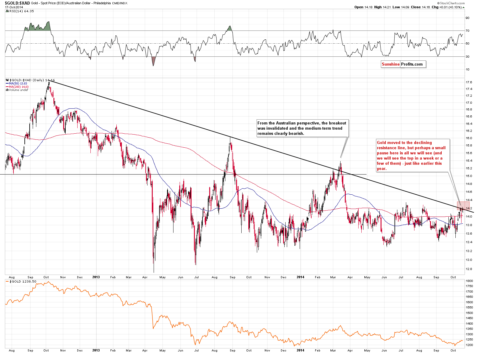Open the © StockCharts.com credit link

tap(451, 3)
